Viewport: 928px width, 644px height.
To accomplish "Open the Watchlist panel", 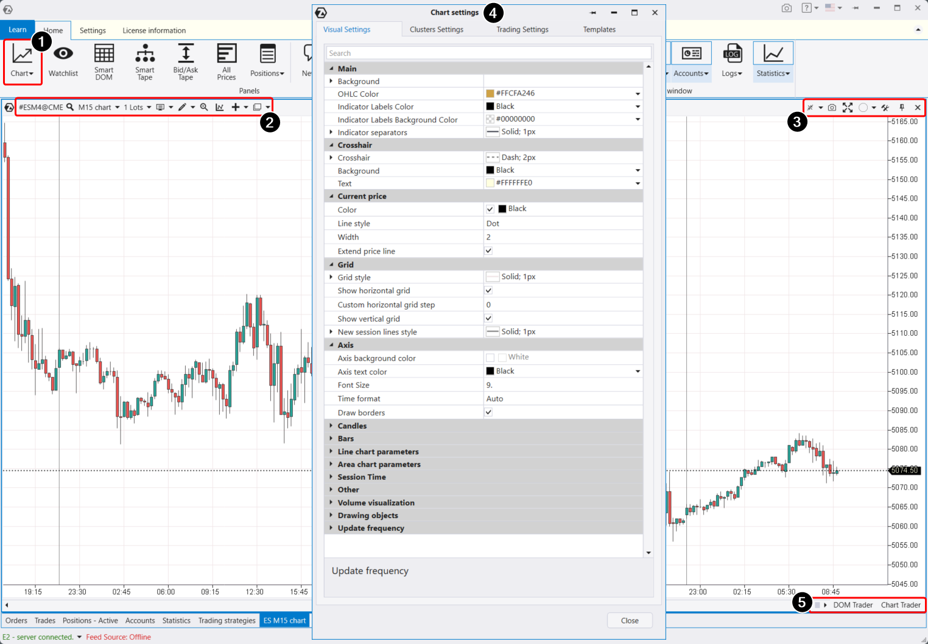I will 63,61.
